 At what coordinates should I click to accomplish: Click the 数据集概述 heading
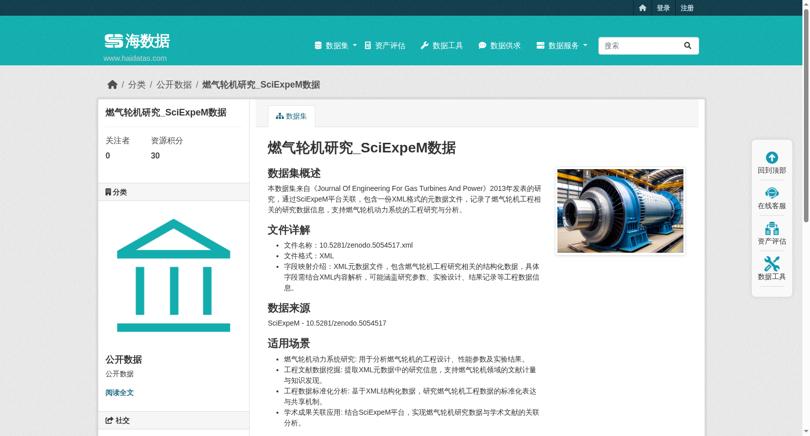point(294,173)
